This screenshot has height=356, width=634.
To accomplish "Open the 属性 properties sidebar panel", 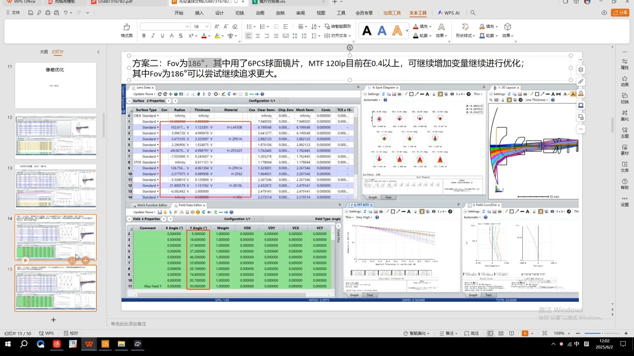I will [624, 64].
